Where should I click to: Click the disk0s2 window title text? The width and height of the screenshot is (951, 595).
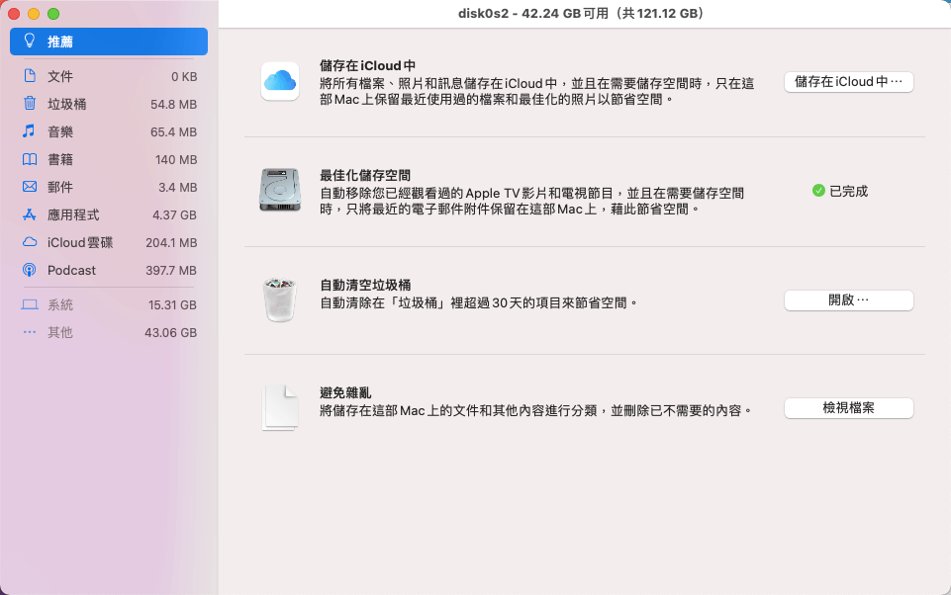581,13
